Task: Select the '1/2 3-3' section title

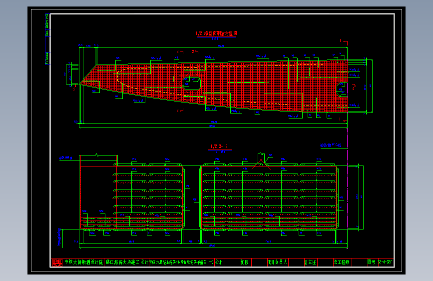Action: click(219, 146)
